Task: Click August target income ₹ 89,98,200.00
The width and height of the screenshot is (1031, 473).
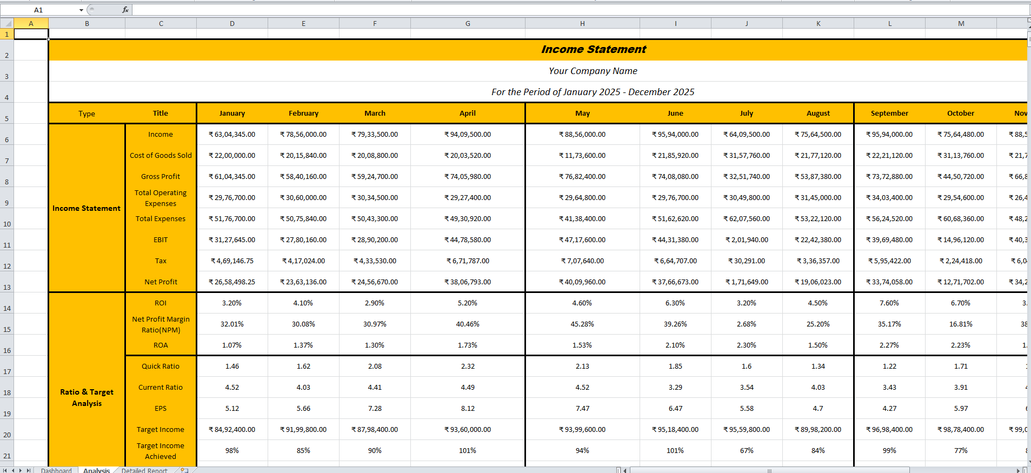Action: click(x=818, y=429)
